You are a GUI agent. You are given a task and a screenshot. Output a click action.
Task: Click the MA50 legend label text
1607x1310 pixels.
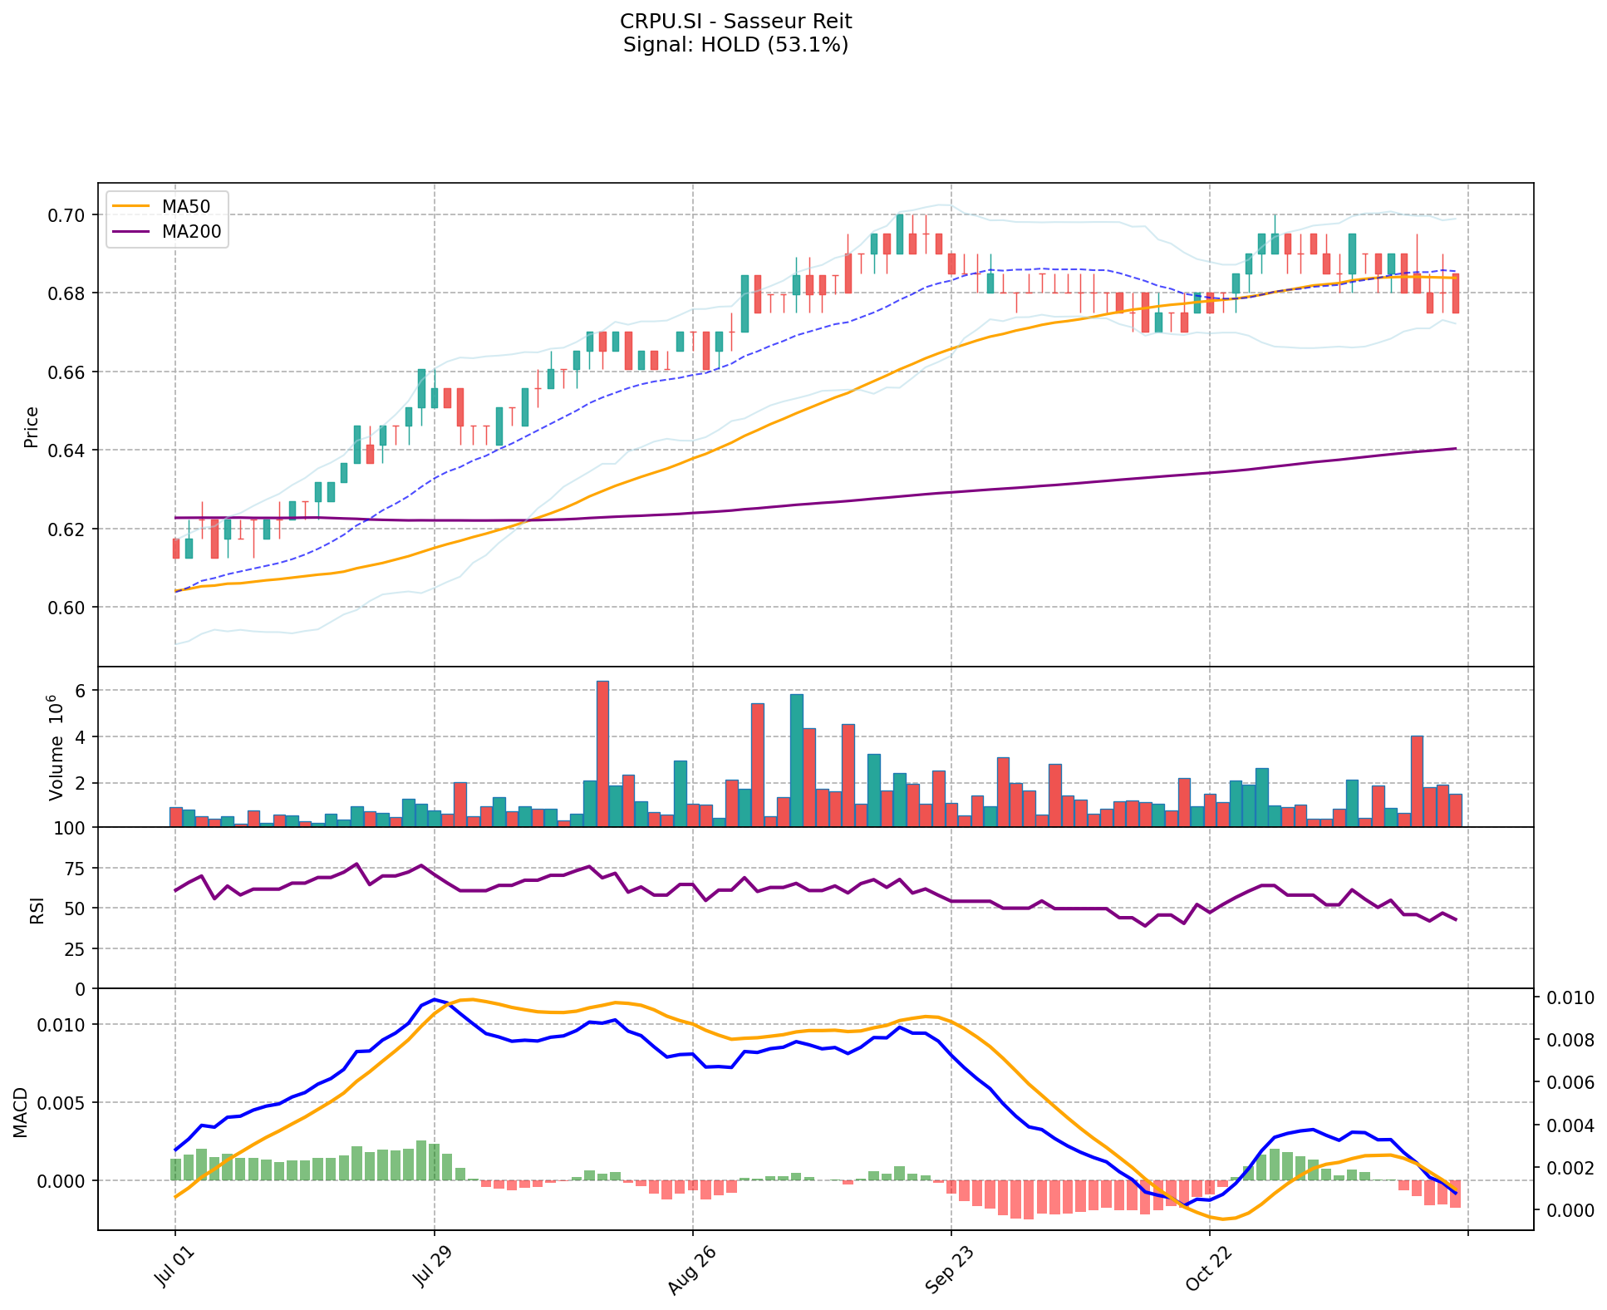186,207
